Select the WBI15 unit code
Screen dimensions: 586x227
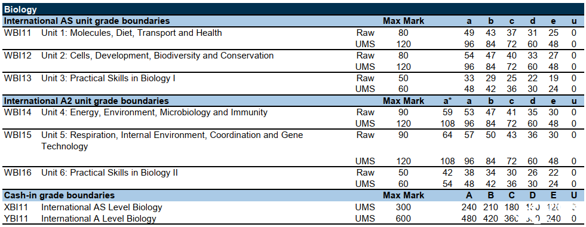[x=17, y=135]
